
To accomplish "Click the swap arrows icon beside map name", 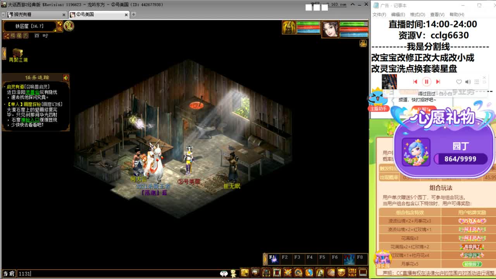I will coord(60,24).
